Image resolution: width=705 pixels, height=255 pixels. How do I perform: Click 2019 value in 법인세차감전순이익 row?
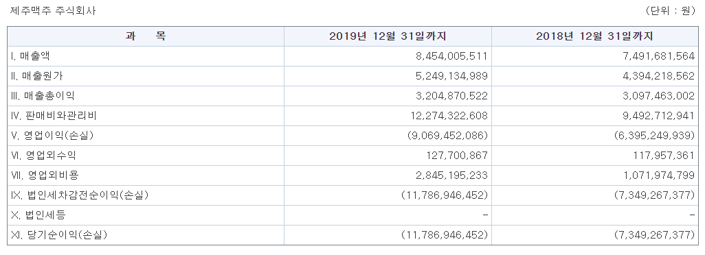click(445, 195)
